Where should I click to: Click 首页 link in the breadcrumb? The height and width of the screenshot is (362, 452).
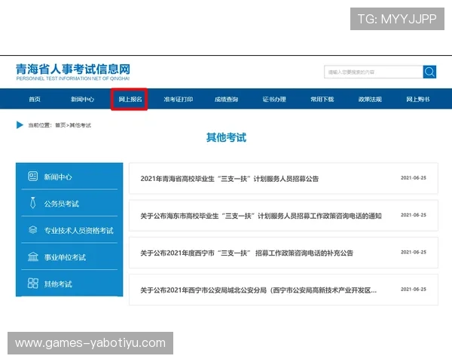point(60,125)
